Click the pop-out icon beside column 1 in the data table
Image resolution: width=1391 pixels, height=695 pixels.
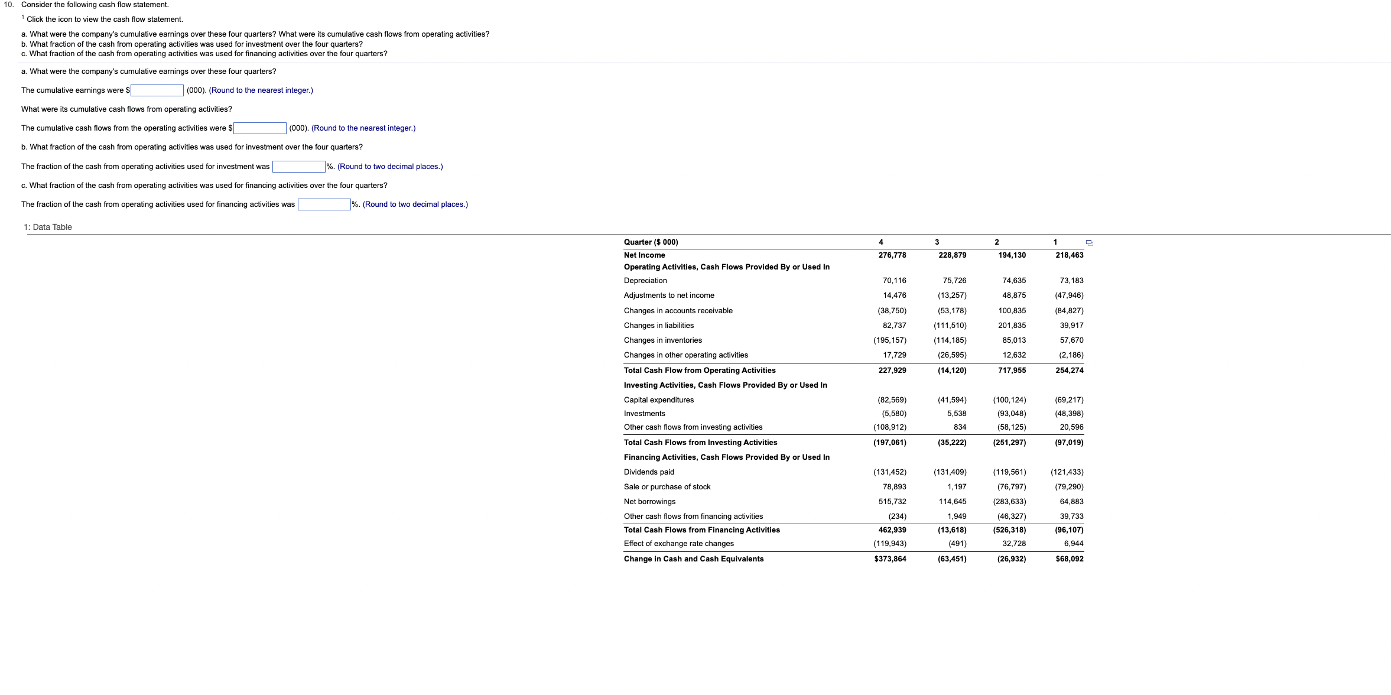tap(1089, 242)
